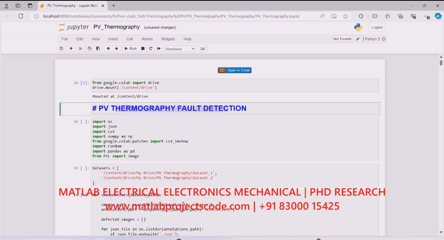Open the Copilot sidebar icon

point(438,16)
